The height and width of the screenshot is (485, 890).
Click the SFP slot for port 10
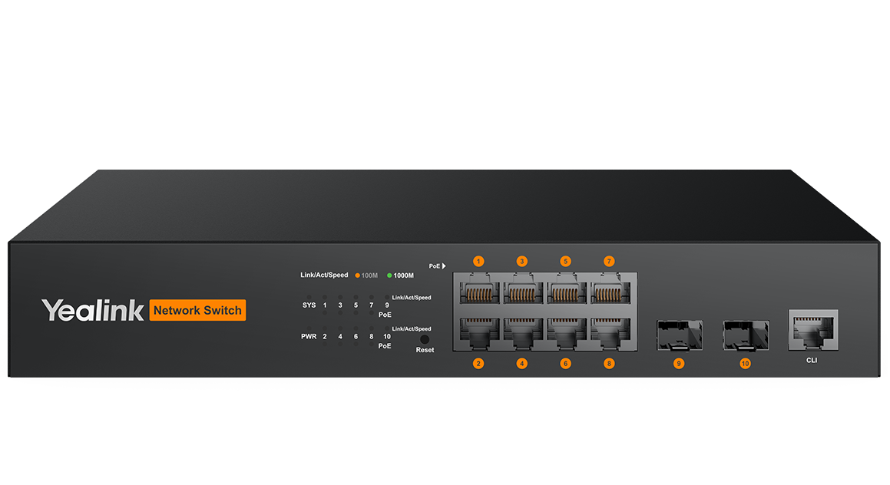pos(745,335)
